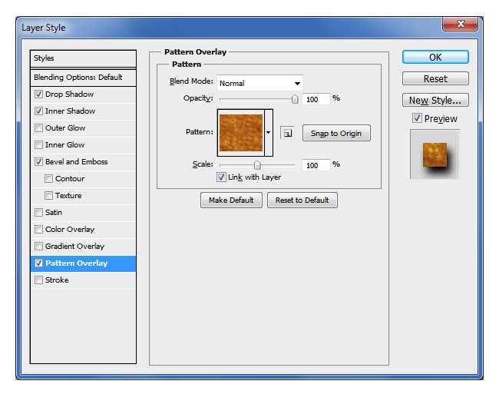Open Contour settings label
499x394 pixels.
coord(70,178)
